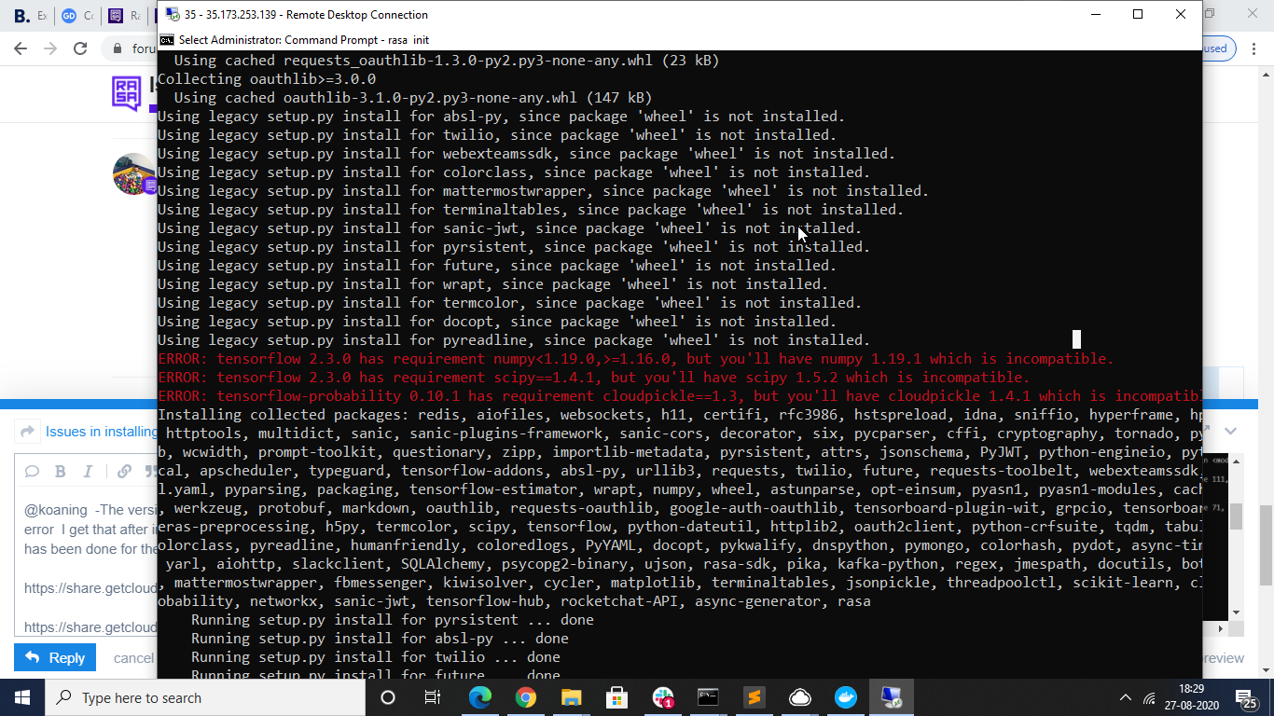The image size is (1274, 716).
Task: Click the quote speech bubble icon in editor
Action: [x=32, y=471]
